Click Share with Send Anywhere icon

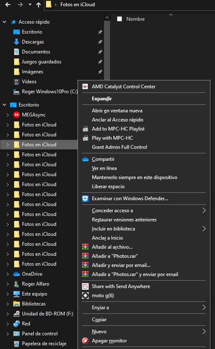tap(85, 286)
